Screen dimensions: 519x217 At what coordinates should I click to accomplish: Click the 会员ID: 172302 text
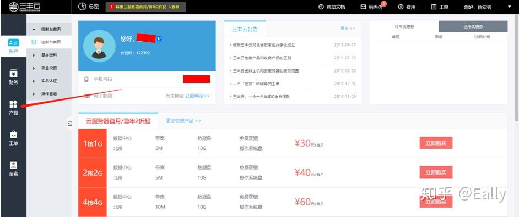[x=135, y=53]
